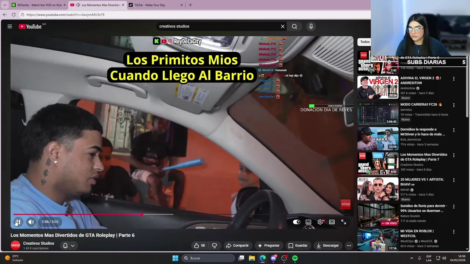Reload the page with refresh icon
The width and height of the screenshot is (470, 264).
pyautogui.click(x=14, y=15)
